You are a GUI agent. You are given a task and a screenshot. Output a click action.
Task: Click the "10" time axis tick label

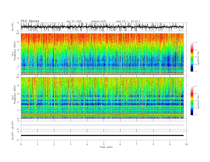(186, 144)
